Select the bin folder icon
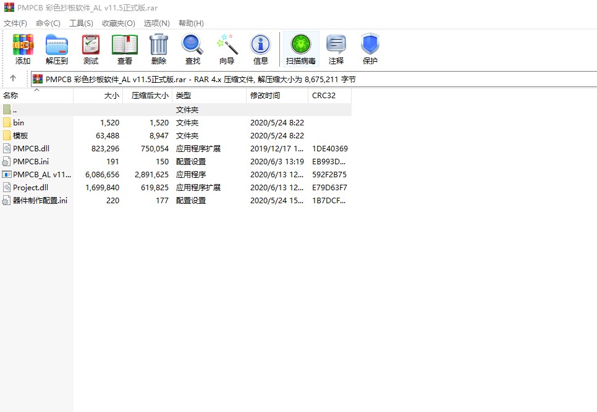The width and height of the screenshot is (597, 412). [7, 122]
